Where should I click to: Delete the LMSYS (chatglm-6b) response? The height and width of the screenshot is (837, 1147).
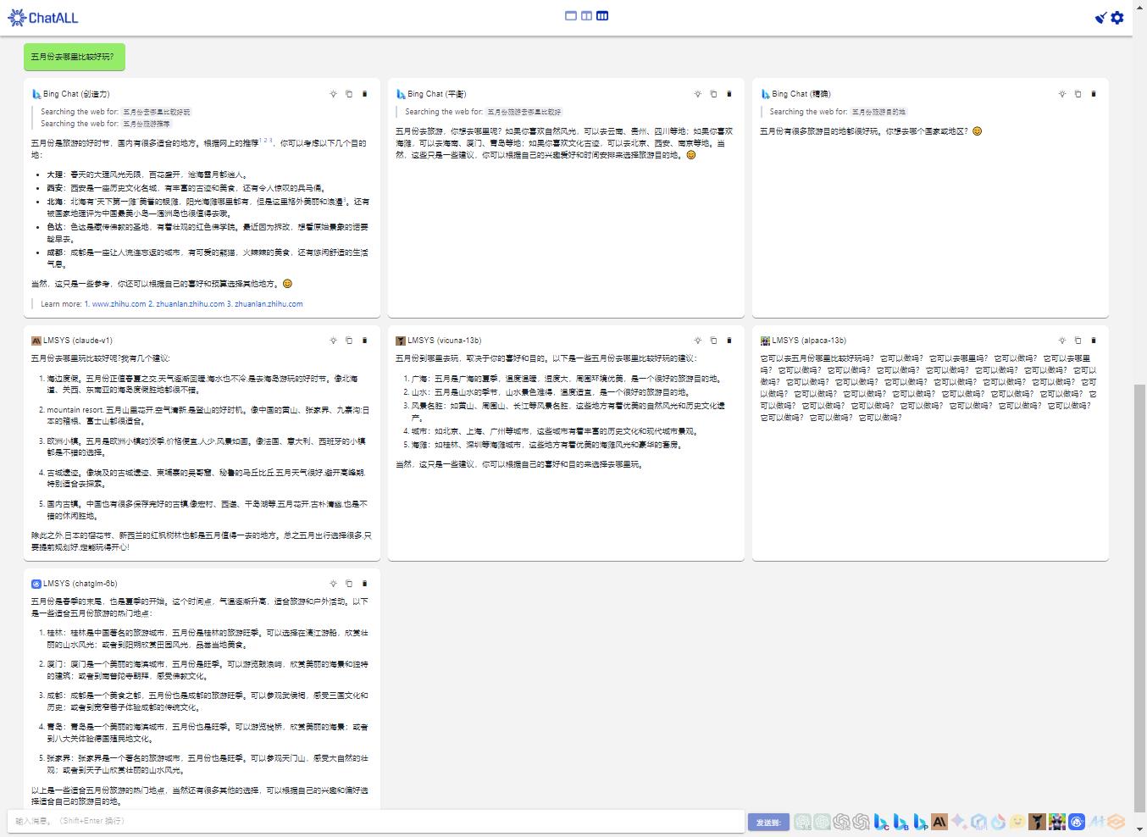click(365, 584)
